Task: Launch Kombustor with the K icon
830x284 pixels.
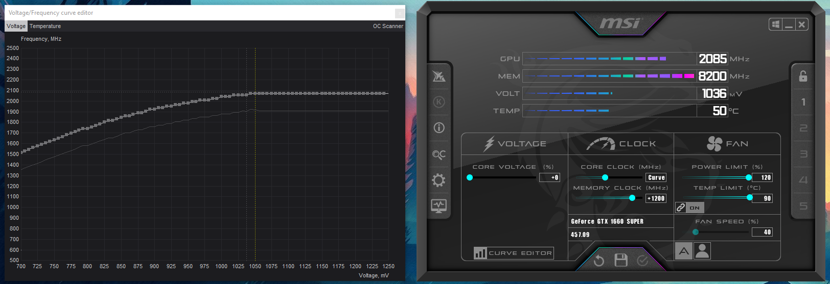Action: [x=439, y=102]
